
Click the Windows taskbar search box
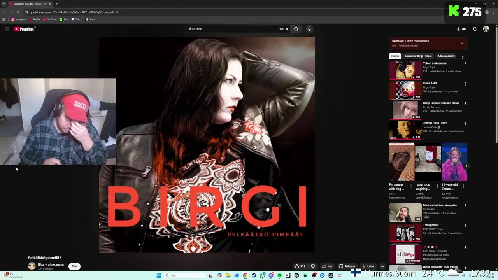(x=185, y=276)
